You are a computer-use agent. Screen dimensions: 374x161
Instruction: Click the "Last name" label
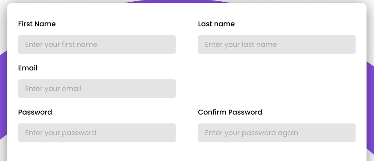coord(216,24)
